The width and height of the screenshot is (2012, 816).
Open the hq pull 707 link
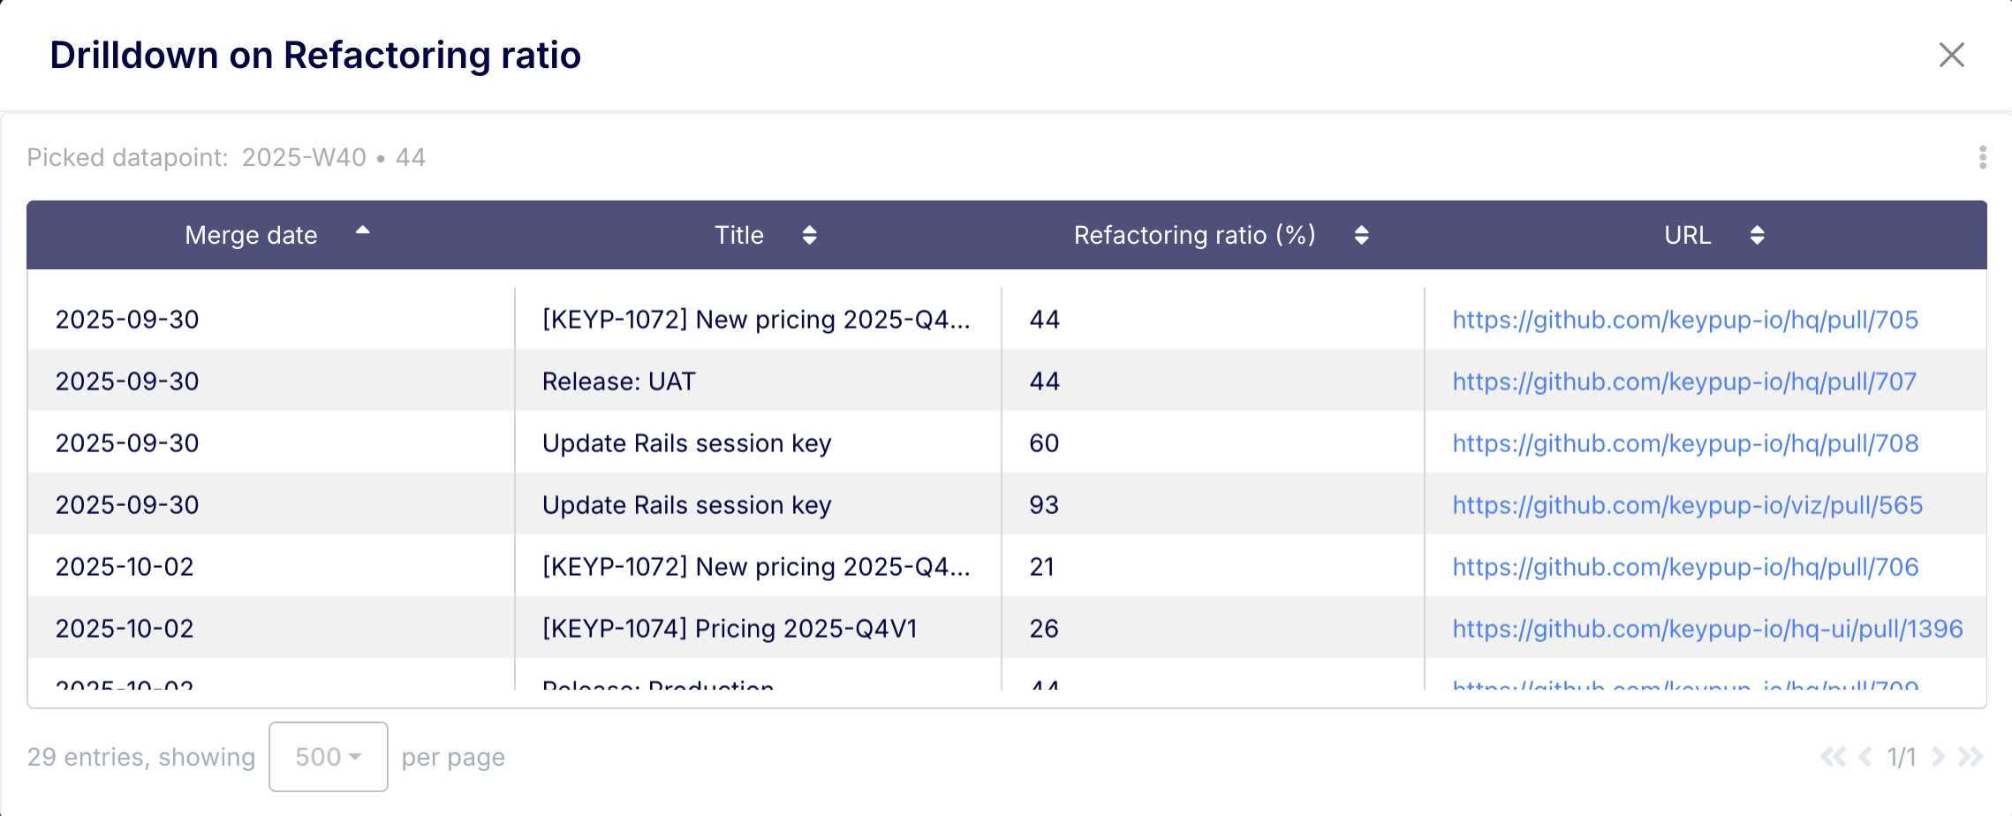pos(1684,382)
